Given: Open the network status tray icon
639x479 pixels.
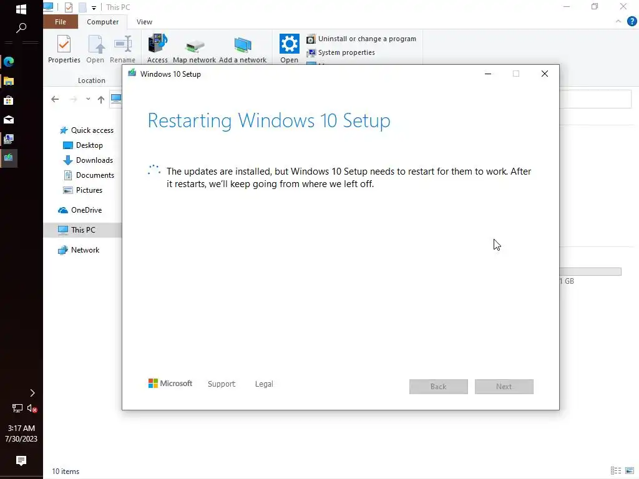Looking at the screenshot, I should (x=17, y=408).
